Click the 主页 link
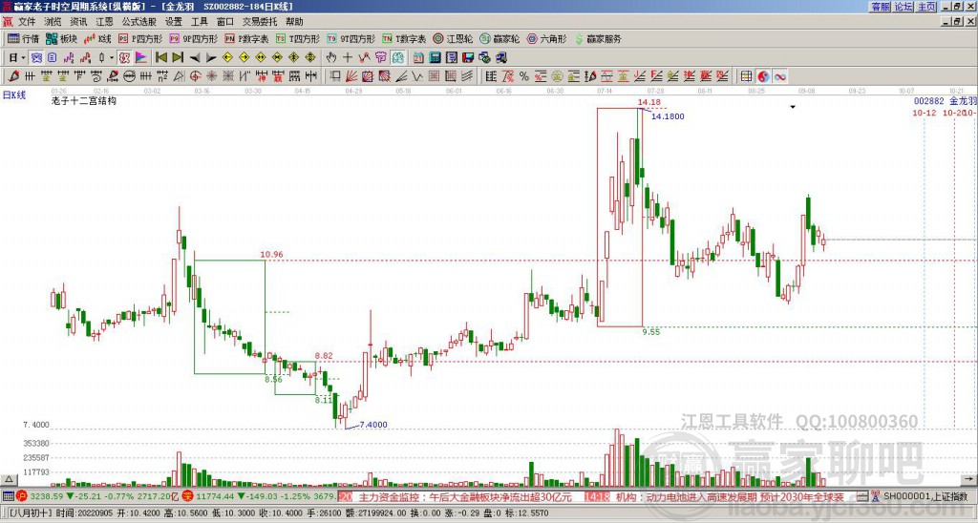The image size is (978, 523). point(926,7)
